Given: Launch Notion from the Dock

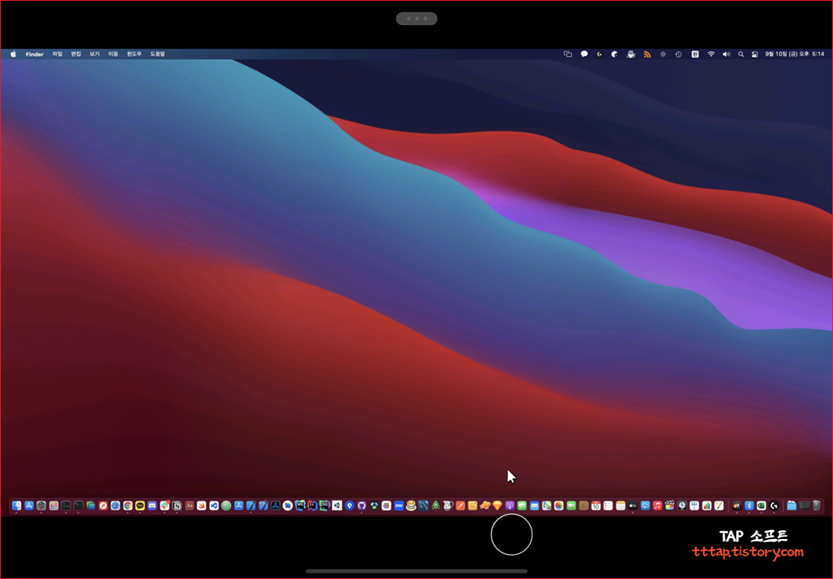Looking at the screenshot, I should (177, 505).
